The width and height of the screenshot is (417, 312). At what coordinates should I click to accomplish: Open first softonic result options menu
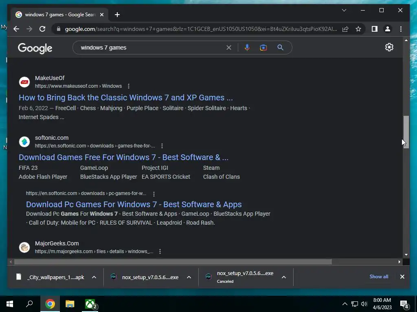[x=162, y=146]
